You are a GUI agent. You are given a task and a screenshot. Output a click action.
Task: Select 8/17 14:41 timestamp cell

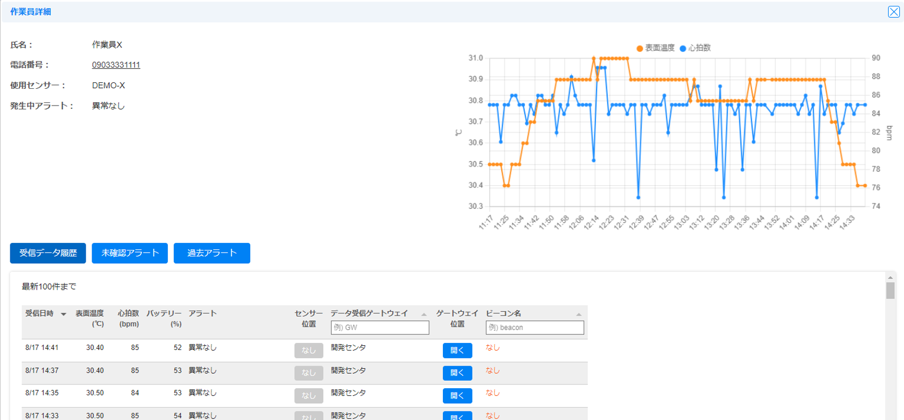click(42, 348)
